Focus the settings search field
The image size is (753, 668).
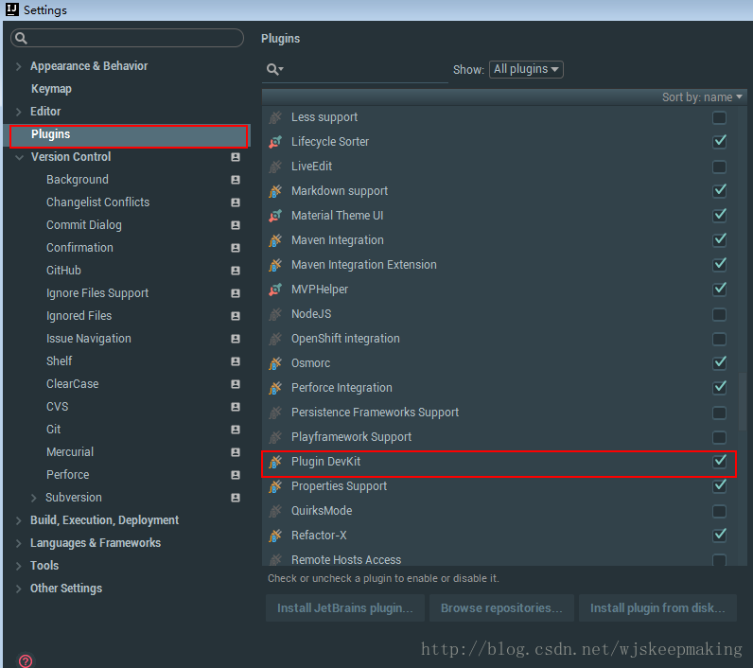[128, 38]
